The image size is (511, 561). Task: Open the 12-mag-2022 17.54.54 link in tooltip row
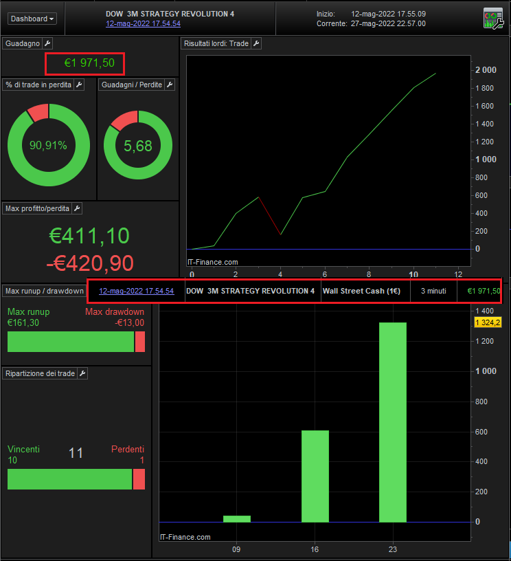pos(137,291)
